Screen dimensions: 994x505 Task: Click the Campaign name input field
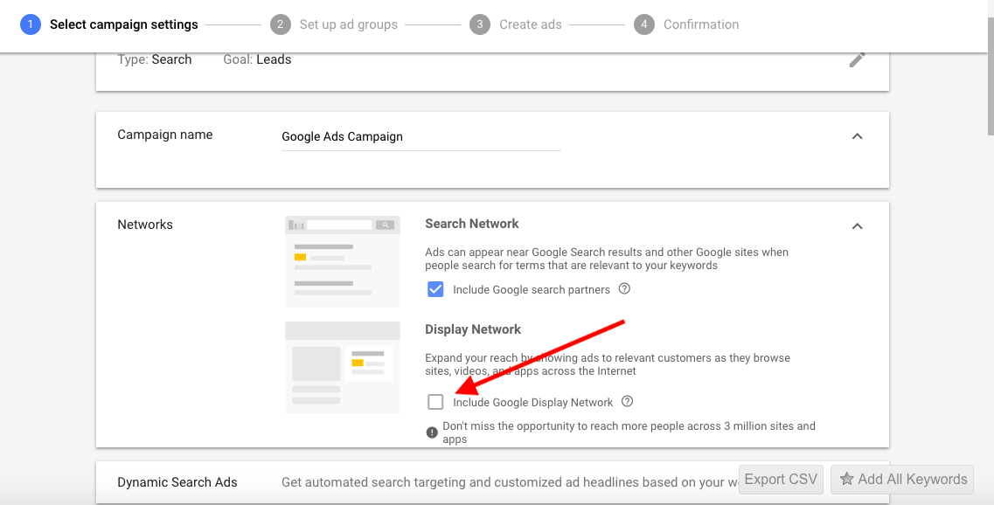click(421, 137)
